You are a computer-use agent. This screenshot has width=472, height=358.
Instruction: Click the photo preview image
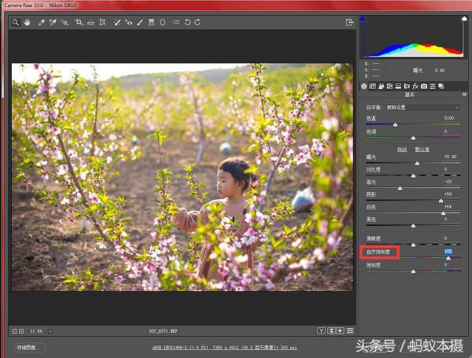click(183, 177)
